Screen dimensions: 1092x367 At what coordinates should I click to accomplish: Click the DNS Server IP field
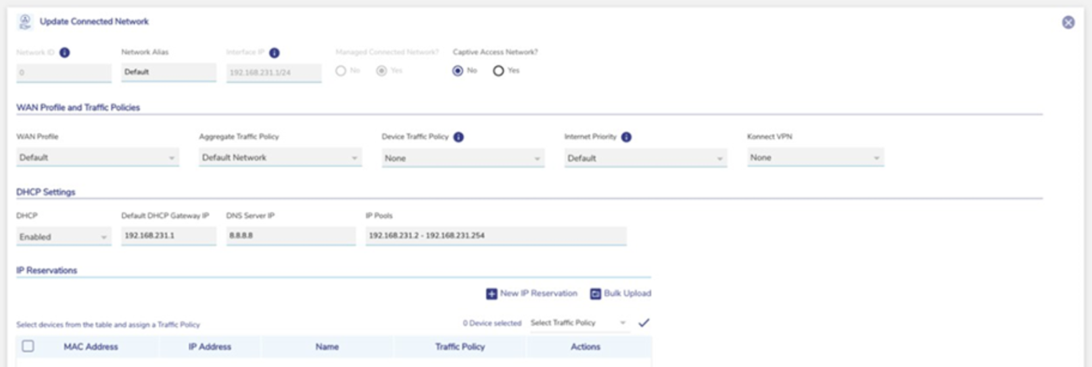pyautogui.click(x=290, y=236)
